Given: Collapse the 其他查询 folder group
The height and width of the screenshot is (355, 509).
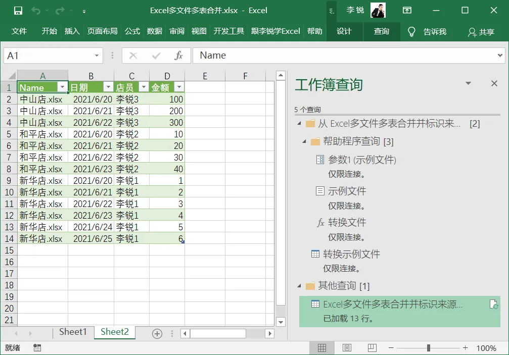Looking at the screenshot, I should tap(299, 286).
